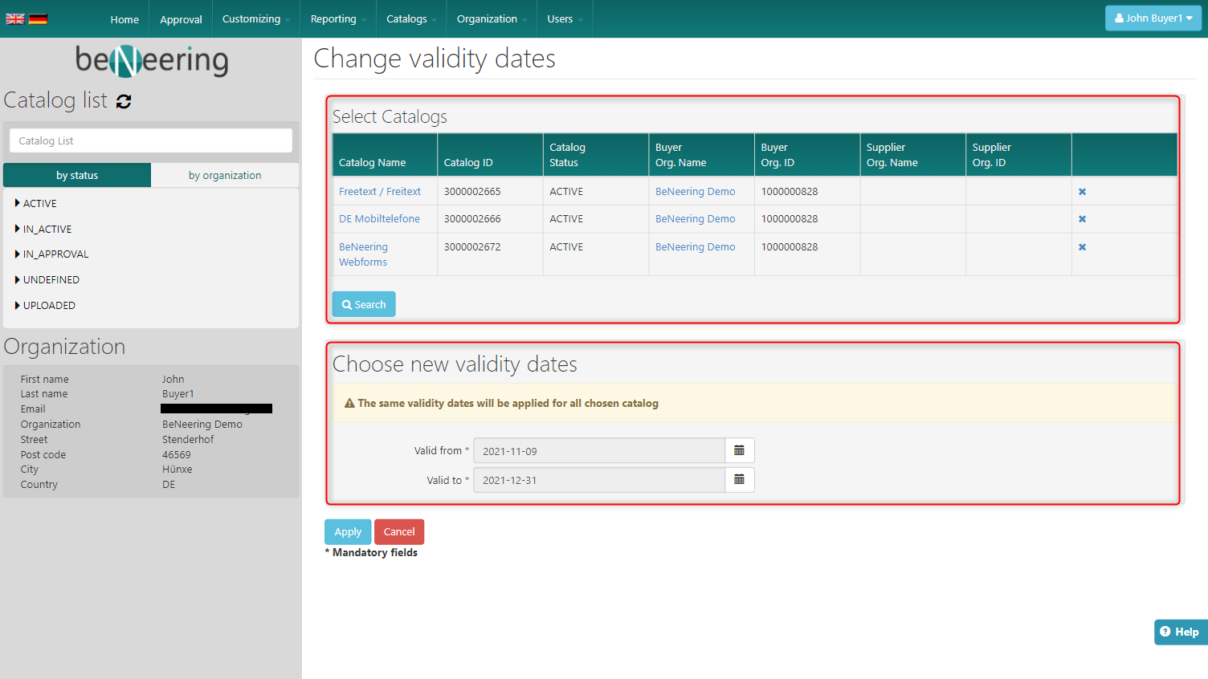Cancel the validity date change
The height and width of the screenshot is (679, 1208).
click(399, 532)
